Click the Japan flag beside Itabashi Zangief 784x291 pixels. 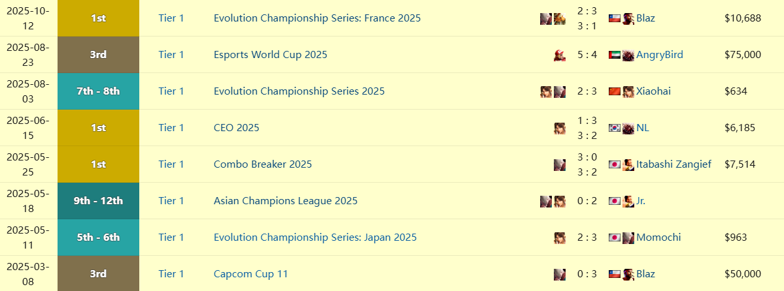pos(614,164)
